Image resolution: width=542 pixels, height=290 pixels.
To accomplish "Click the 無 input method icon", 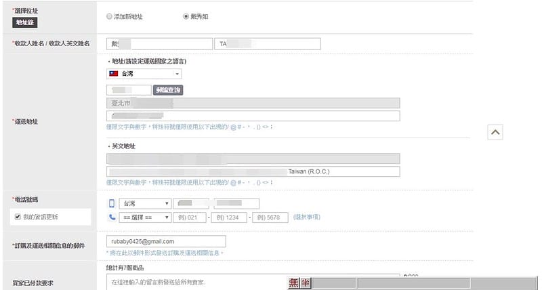I will point(293,283).
